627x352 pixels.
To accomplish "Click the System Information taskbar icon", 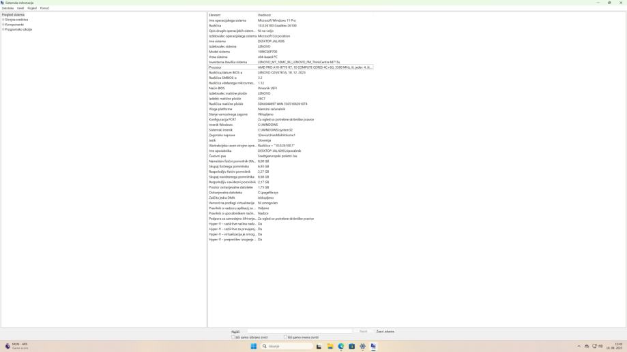I will 373,346.
